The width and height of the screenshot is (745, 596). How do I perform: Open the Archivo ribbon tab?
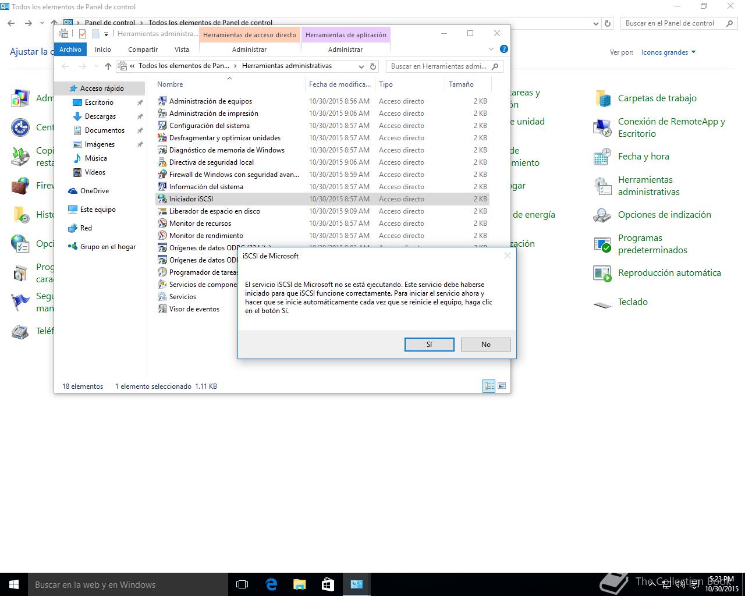tap(70, 49)
